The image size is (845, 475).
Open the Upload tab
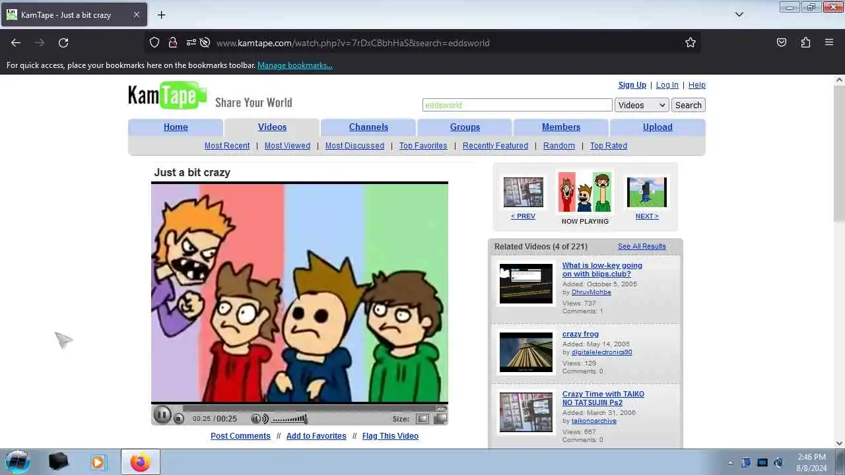pyautogui.click(x=658, y=127)
